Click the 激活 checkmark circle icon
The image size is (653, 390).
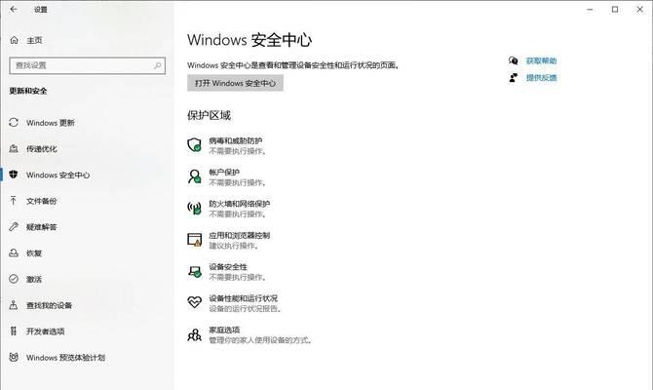pyautogui.click(x=14, y=279)
